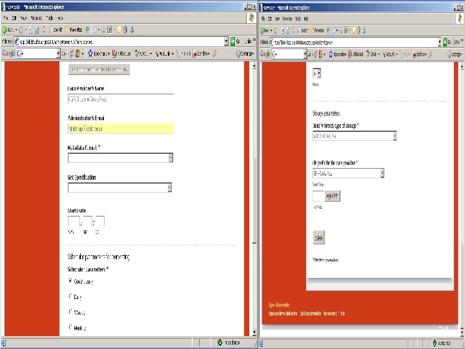Screen dimensions: 465x349
Task: Click Home icon in left IE toolbar
Action: click(43, 30)
